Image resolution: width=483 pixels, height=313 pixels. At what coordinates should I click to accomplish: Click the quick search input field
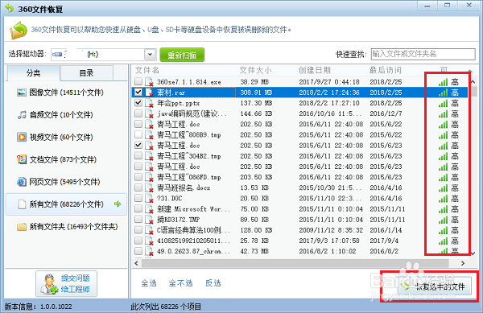(x=423, y=54)
